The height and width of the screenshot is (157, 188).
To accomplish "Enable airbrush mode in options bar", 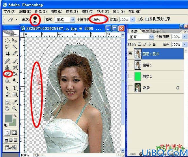I will click(x=140, y=19).
